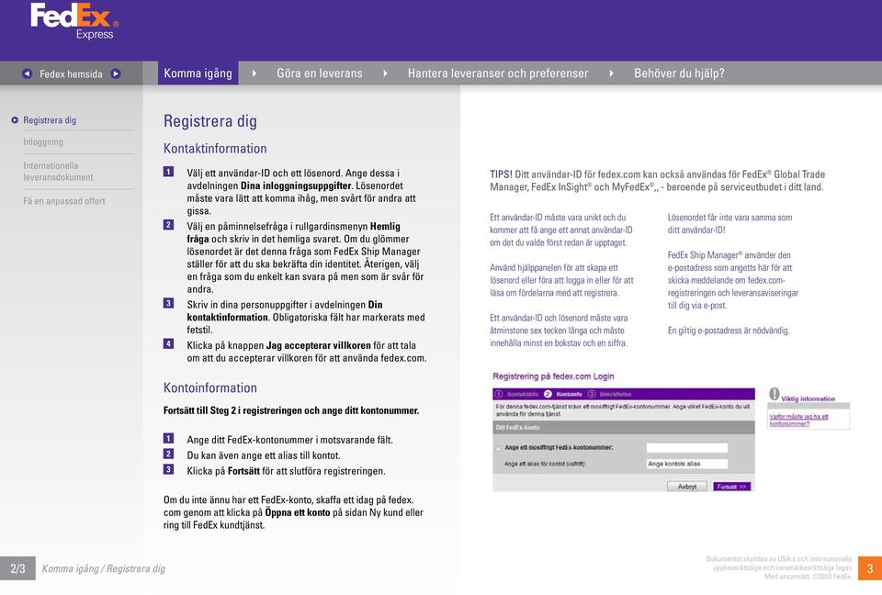This screenshot has height=595, width=882.
Task: Click the Registrering på fedex.com Login caption
Action: 553,376
